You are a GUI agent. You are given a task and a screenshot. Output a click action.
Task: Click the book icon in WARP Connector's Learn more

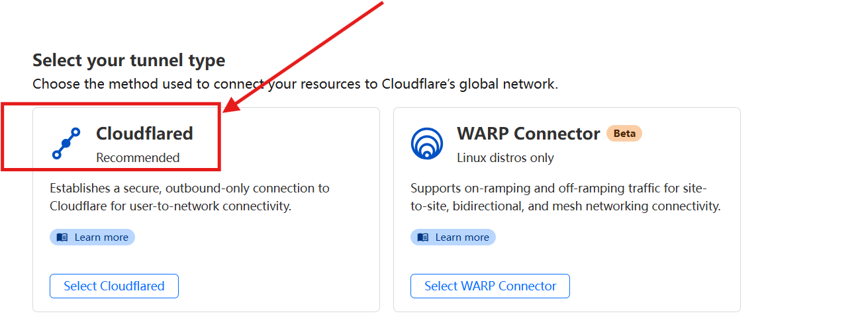coord(423,237)
